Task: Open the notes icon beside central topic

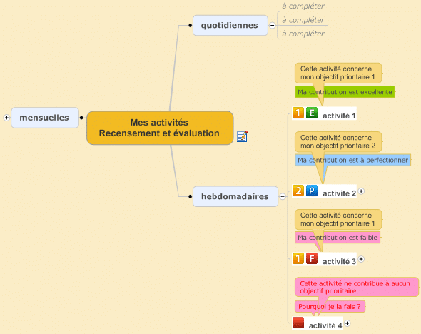Action: click(242, 136)
